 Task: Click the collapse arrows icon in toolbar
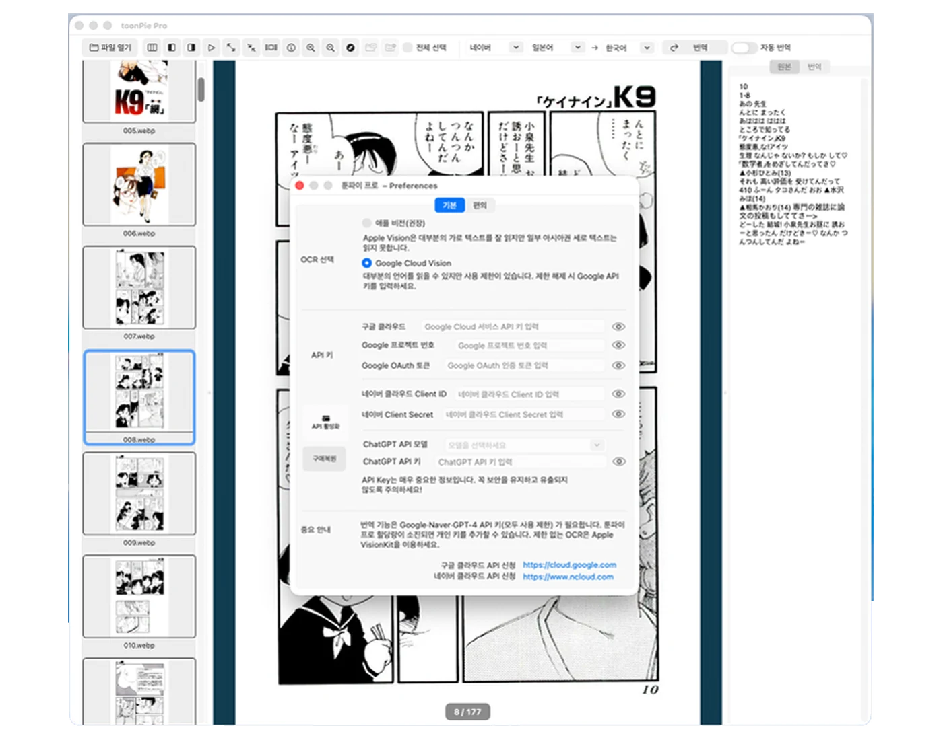click(251, 48)
